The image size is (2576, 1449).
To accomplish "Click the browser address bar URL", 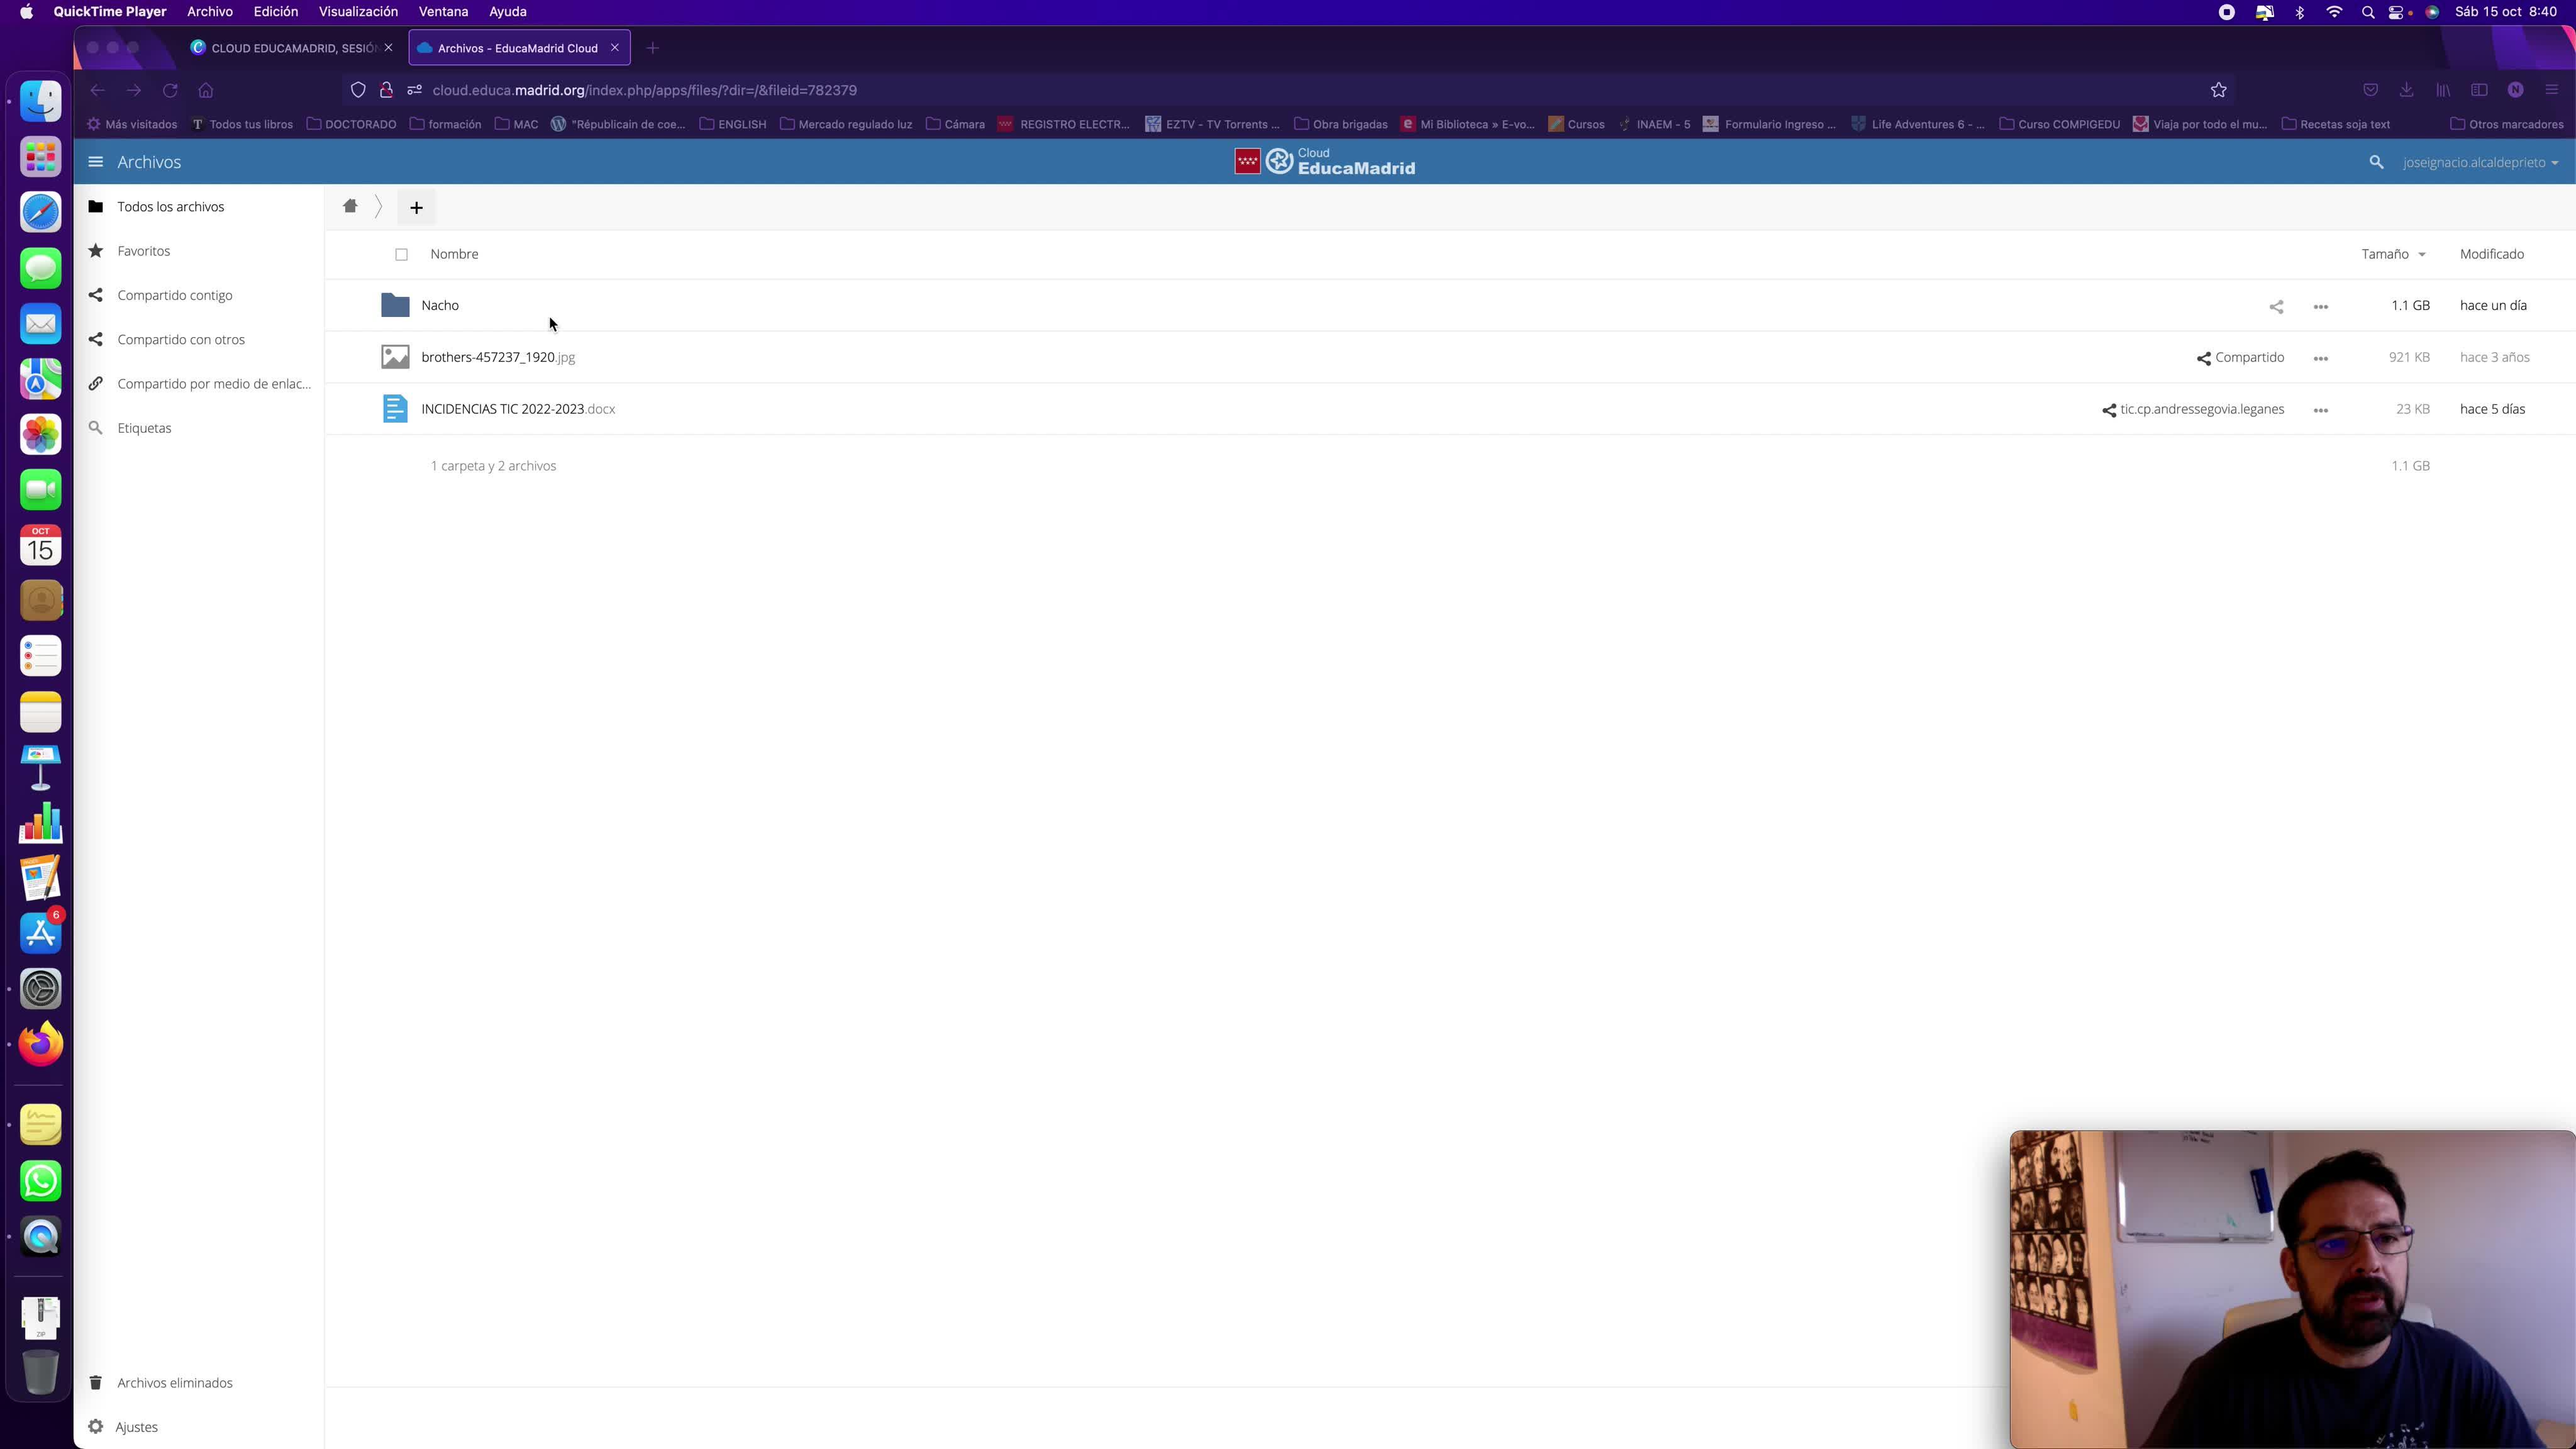I will point(644,90).
